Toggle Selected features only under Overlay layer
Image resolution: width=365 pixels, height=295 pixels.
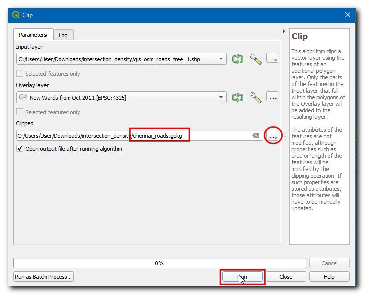(20, 112)
